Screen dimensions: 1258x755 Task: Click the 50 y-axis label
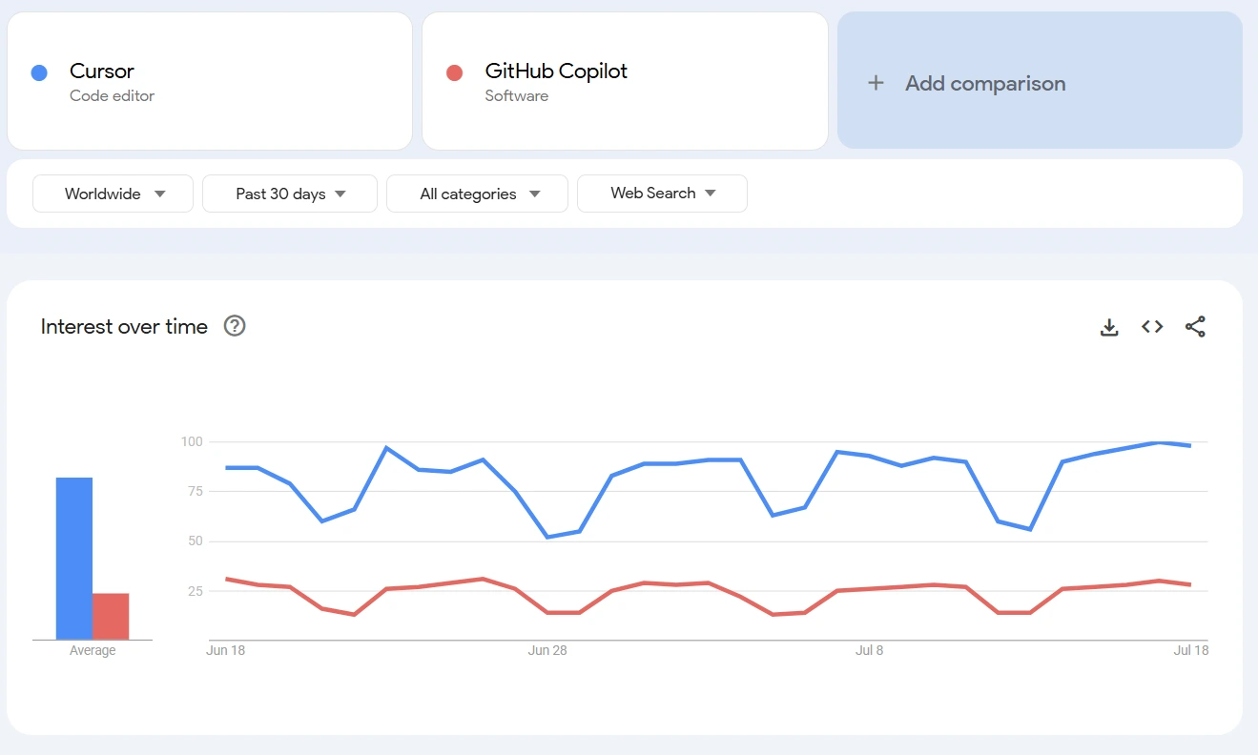click(x=196, y=541)
